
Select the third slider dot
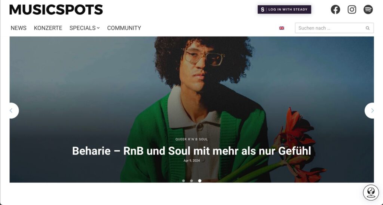pyautogui.click(x=200, y=181)
